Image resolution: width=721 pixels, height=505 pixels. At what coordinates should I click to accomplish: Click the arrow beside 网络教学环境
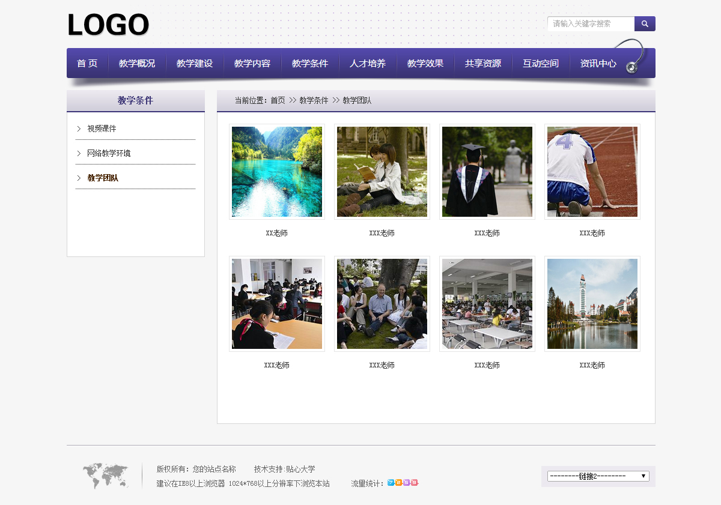tap(79, 154)
